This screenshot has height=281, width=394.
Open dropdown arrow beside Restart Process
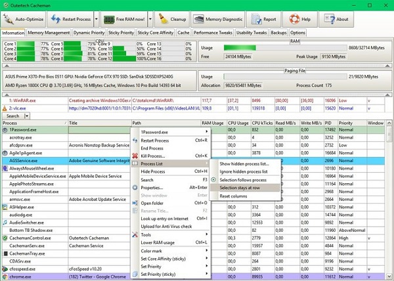point(97,19)
